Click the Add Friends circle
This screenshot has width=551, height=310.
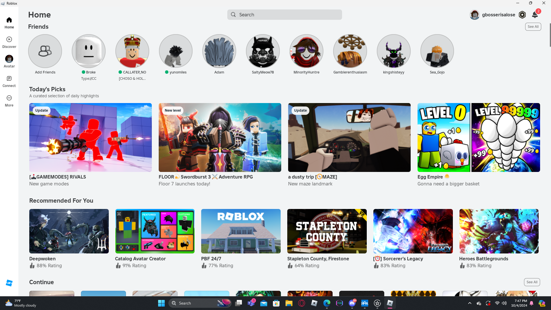45,51
